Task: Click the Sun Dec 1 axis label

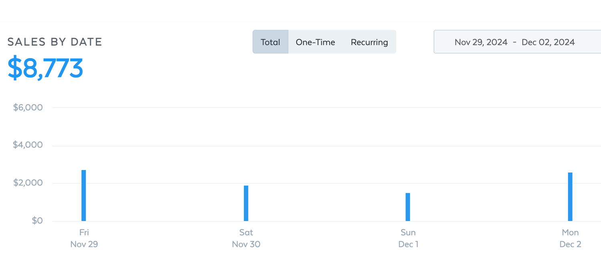Action: [x=408, y=238]
